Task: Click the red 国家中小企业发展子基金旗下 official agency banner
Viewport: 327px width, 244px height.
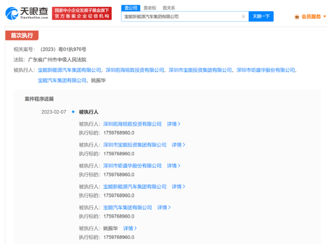Action: tap(82, 13)
